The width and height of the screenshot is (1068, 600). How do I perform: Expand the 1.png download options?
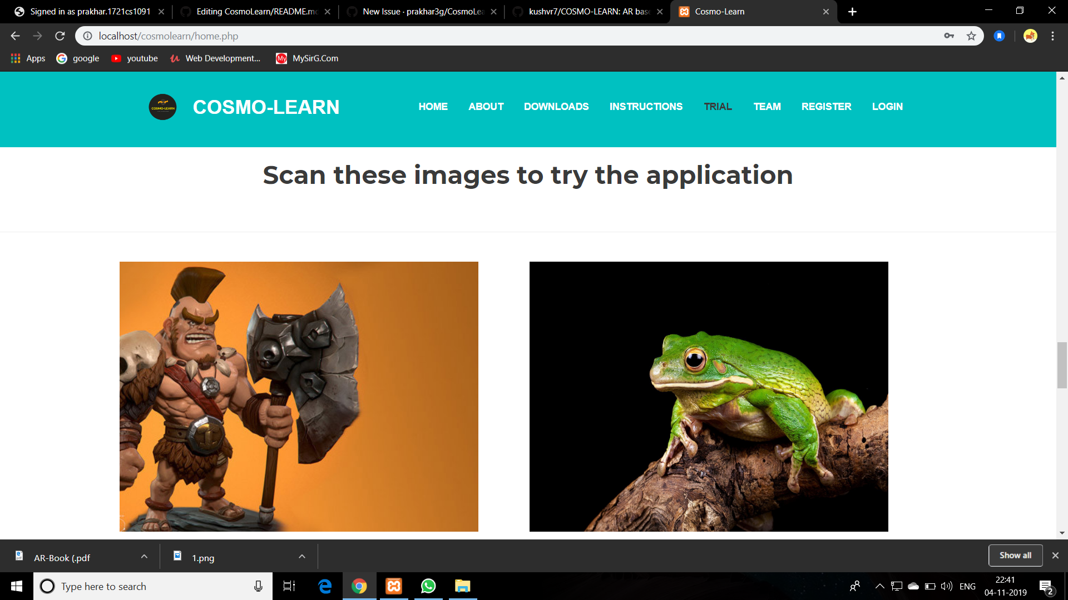coord(301,556)
